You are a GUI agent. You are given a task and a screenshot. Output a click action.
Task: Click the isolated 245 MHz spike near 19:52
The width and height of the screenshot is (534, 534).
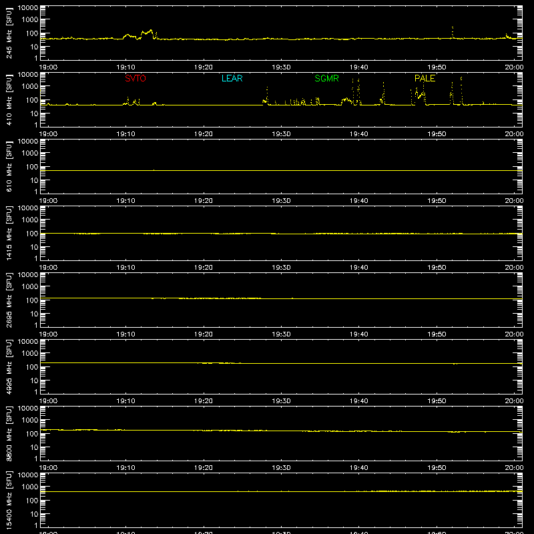click(453, 32)
